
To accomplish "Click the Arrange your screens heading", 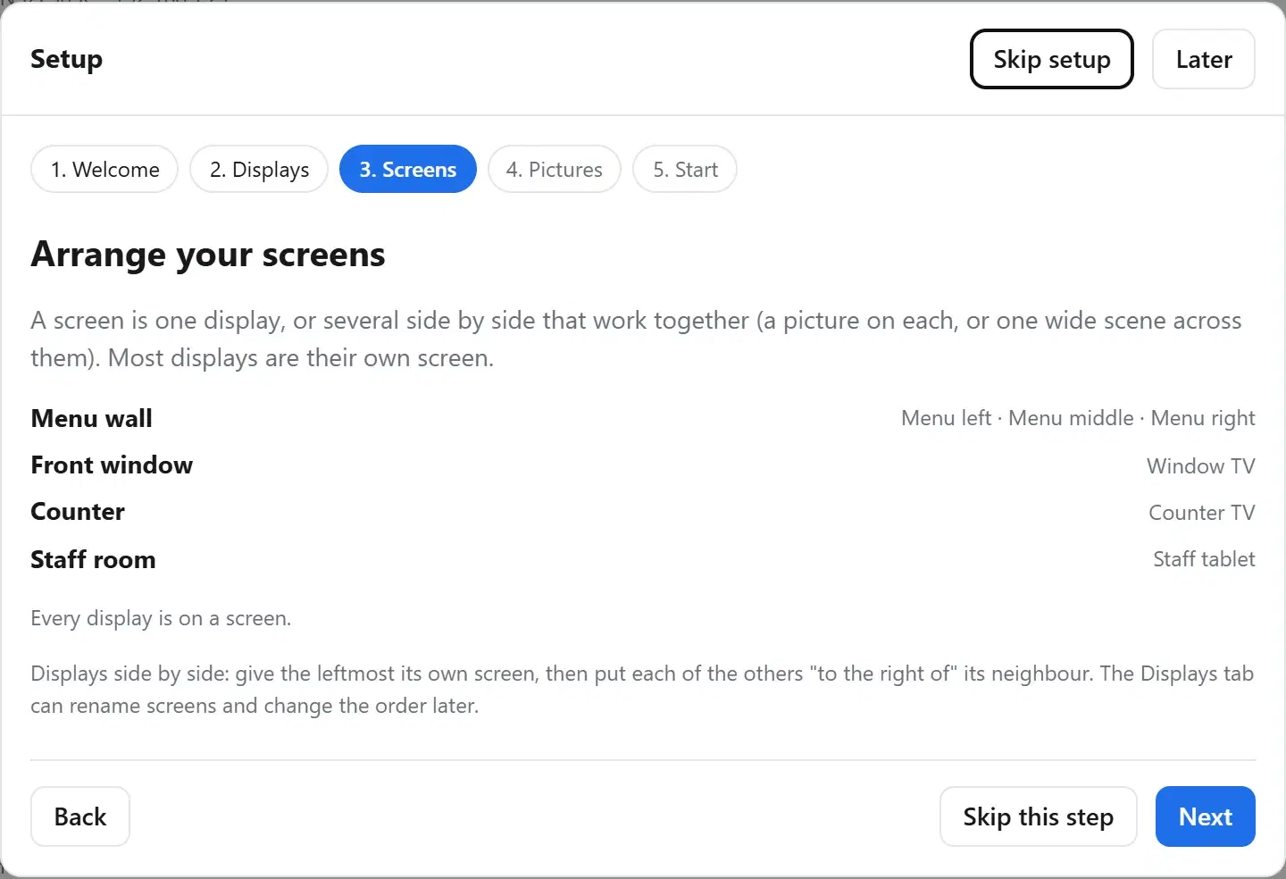I will coord(208,255).
